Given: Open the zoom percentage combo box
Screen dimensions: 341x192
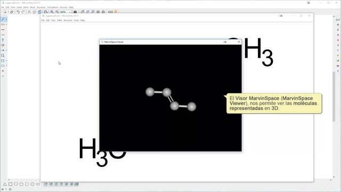Looking at the screenshot, I should (65, 12).
